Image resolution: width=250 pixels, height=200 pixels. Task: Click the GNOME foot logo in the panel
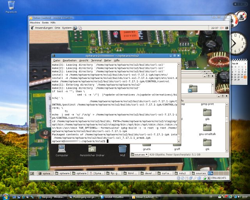click(32, 28)
